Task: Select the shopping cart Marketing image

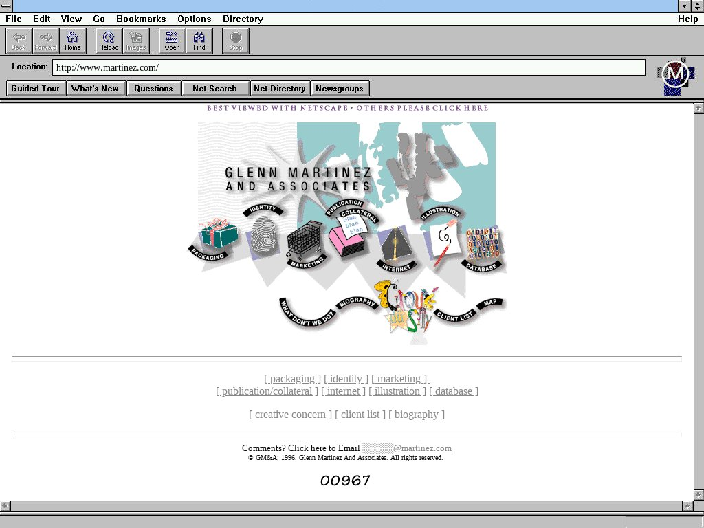Action: 304,240
